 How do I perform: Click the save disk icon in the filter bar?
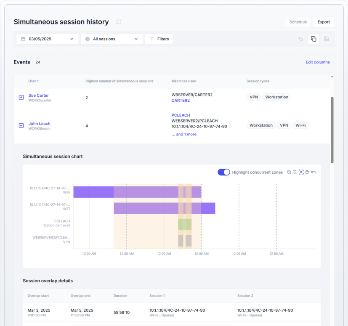(x=326, y=39)
